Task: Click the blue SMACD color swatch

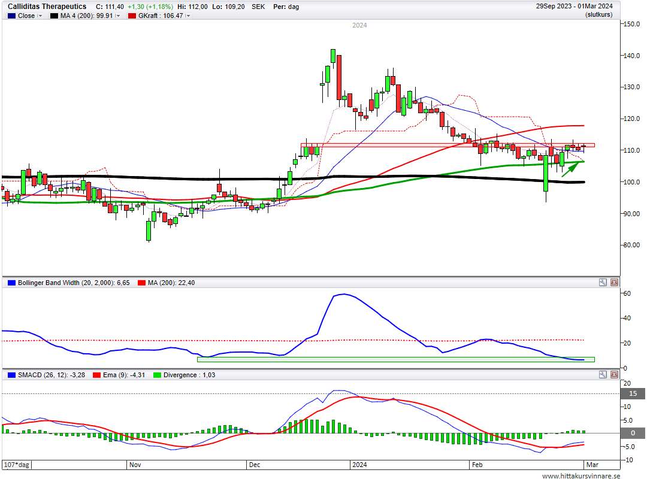Action: click(x=11, y=375)
